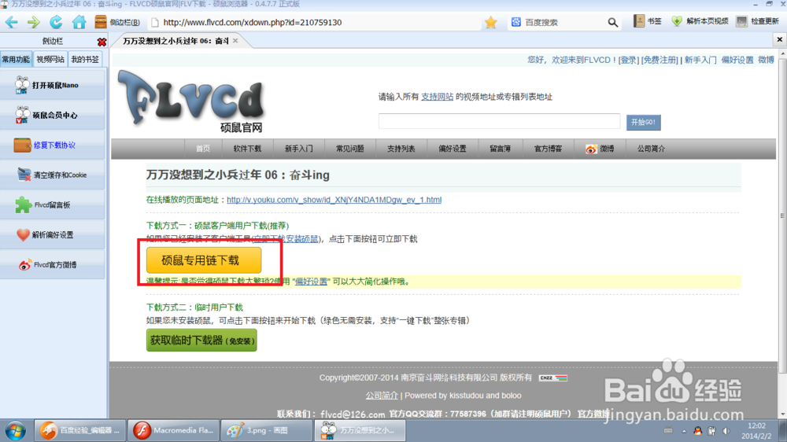Open 微博 in the navigation bar
This screenshot has width=787, height=442.
pos(600,149)
